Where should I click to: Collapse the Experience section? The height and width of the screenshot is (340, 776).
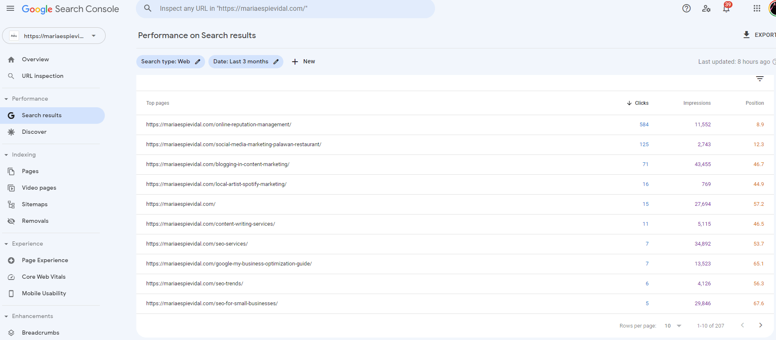tap(6, 244)
